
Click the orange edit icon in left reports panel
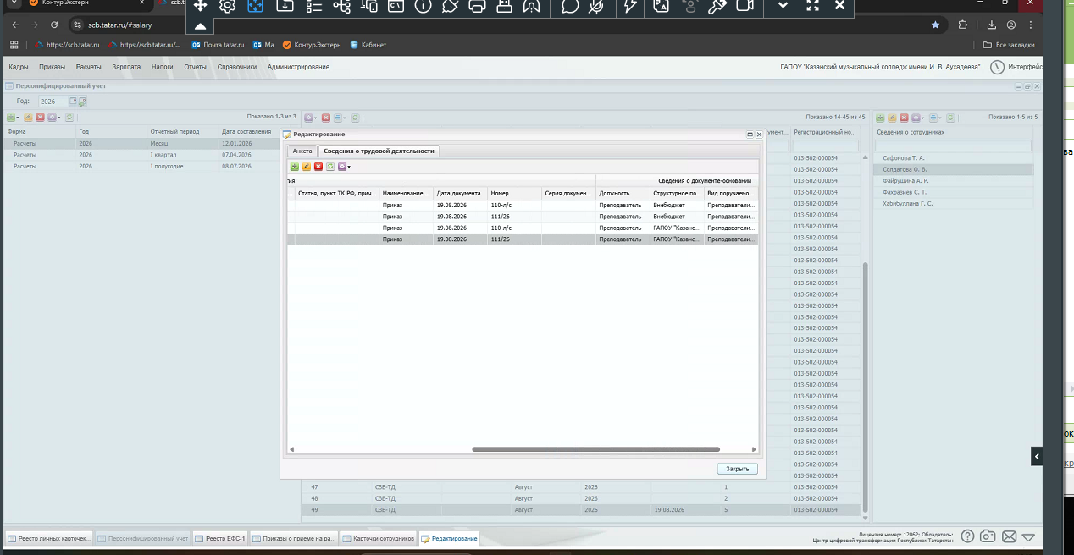28,118
